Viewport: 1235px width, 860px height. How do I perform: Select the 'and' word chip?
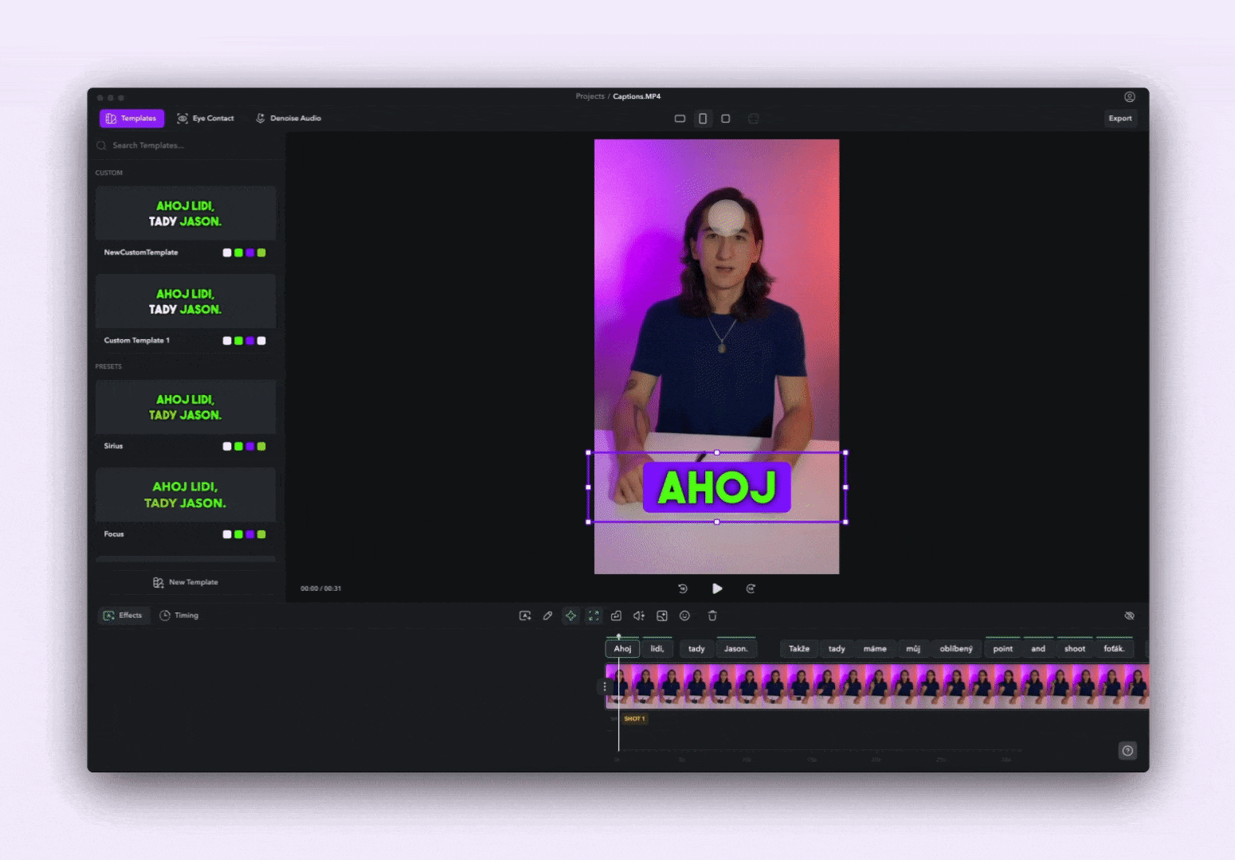[x=1038, y=649]
